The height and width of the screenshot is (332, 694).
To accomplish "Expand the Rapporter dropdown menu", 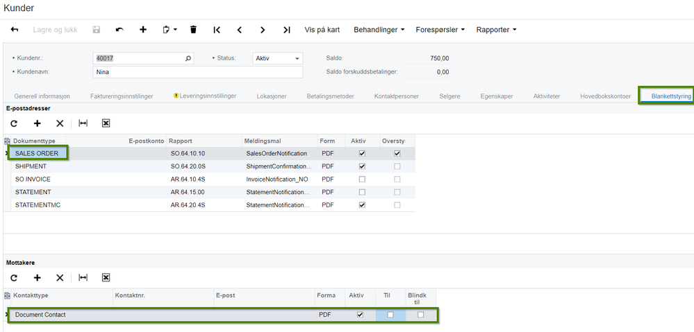I will click(x=496, y=30).
